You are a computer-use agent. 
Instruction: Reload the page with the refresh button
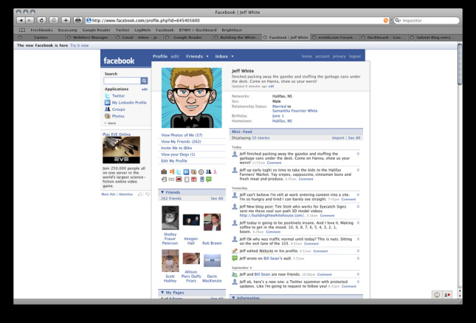(x=41, y=21)
